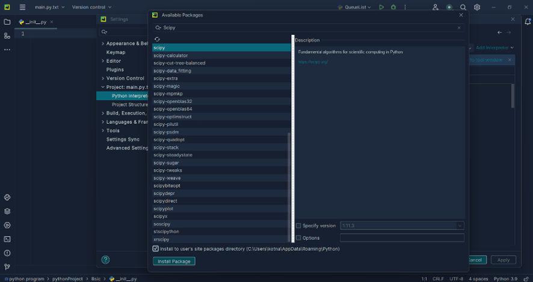Image resolution: width=533 pixels, height=282 pixels.
Task: Open the notifications bell icon
Action: coord(528,22)
